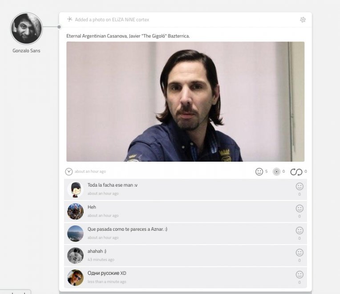Click the post's target-circle icon
The image size is (340, 294).
pyautogui.click(x=276, y=171)
